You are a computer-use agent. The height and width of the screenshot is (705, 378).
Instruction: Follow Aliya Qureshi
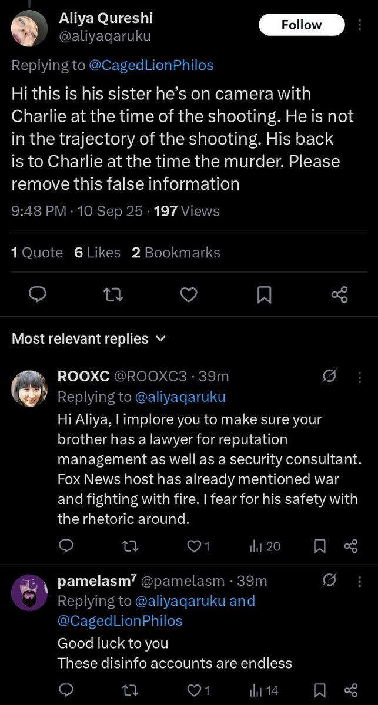pyautogui.click(x=301, y=25)
